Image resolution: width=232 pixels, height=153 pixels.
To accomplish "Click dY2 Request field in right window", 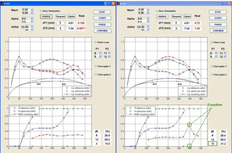I will click(176, 28).
